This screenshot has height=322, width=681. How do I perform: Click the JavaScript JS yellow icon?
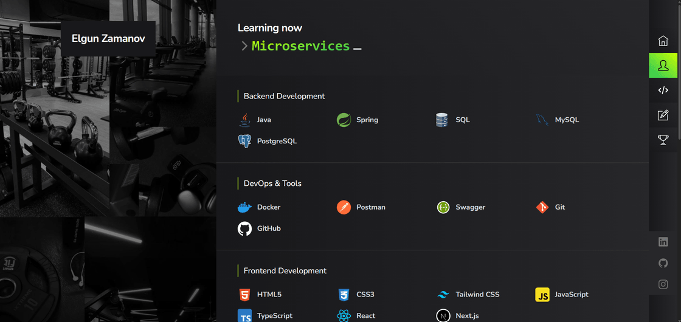(542, 295)
